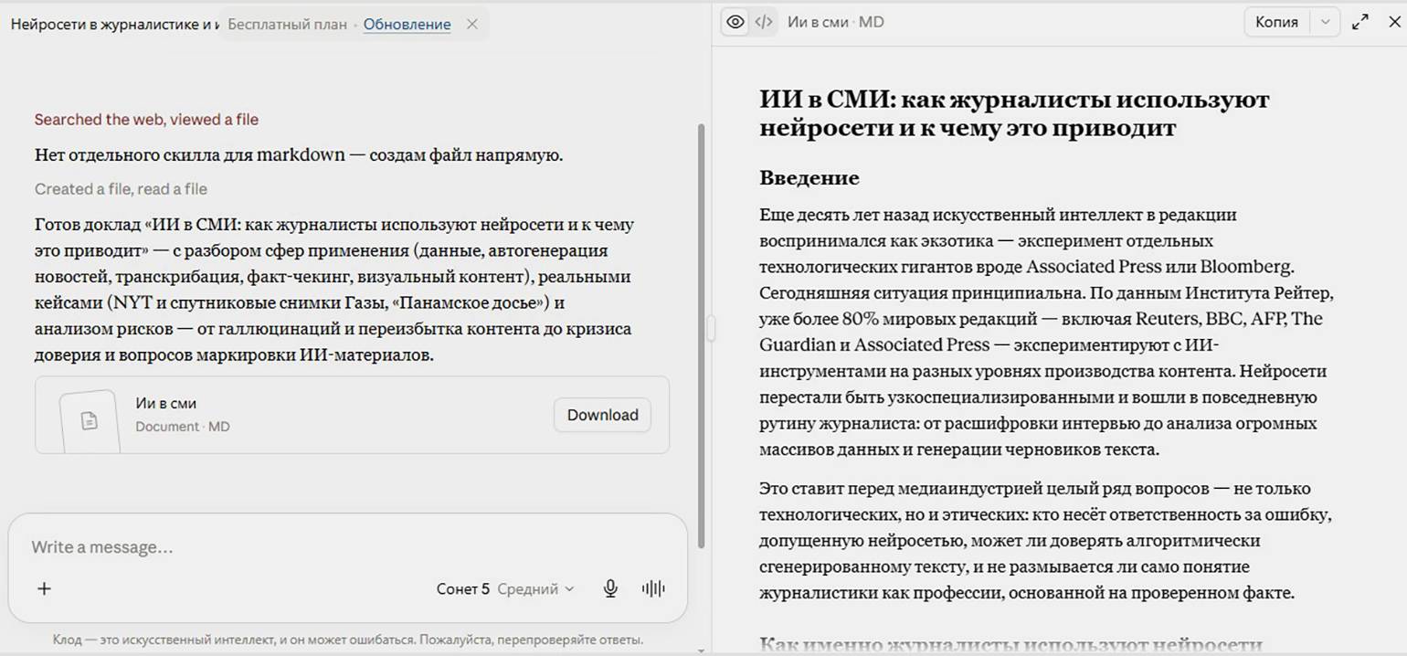Viewport: 1407px width, 656px height.
Task: Dismiss the free plan banner
Action: (472, 25)
